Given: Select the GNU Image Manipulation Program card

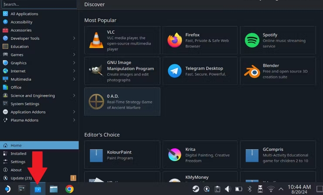Looking at the screenshot, I should coord(122,71).
